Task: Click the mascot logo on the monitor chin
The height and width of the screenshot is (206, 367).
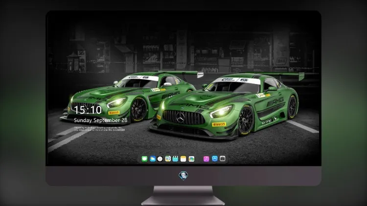Action: pyautogui.click(x=183, y=176)
